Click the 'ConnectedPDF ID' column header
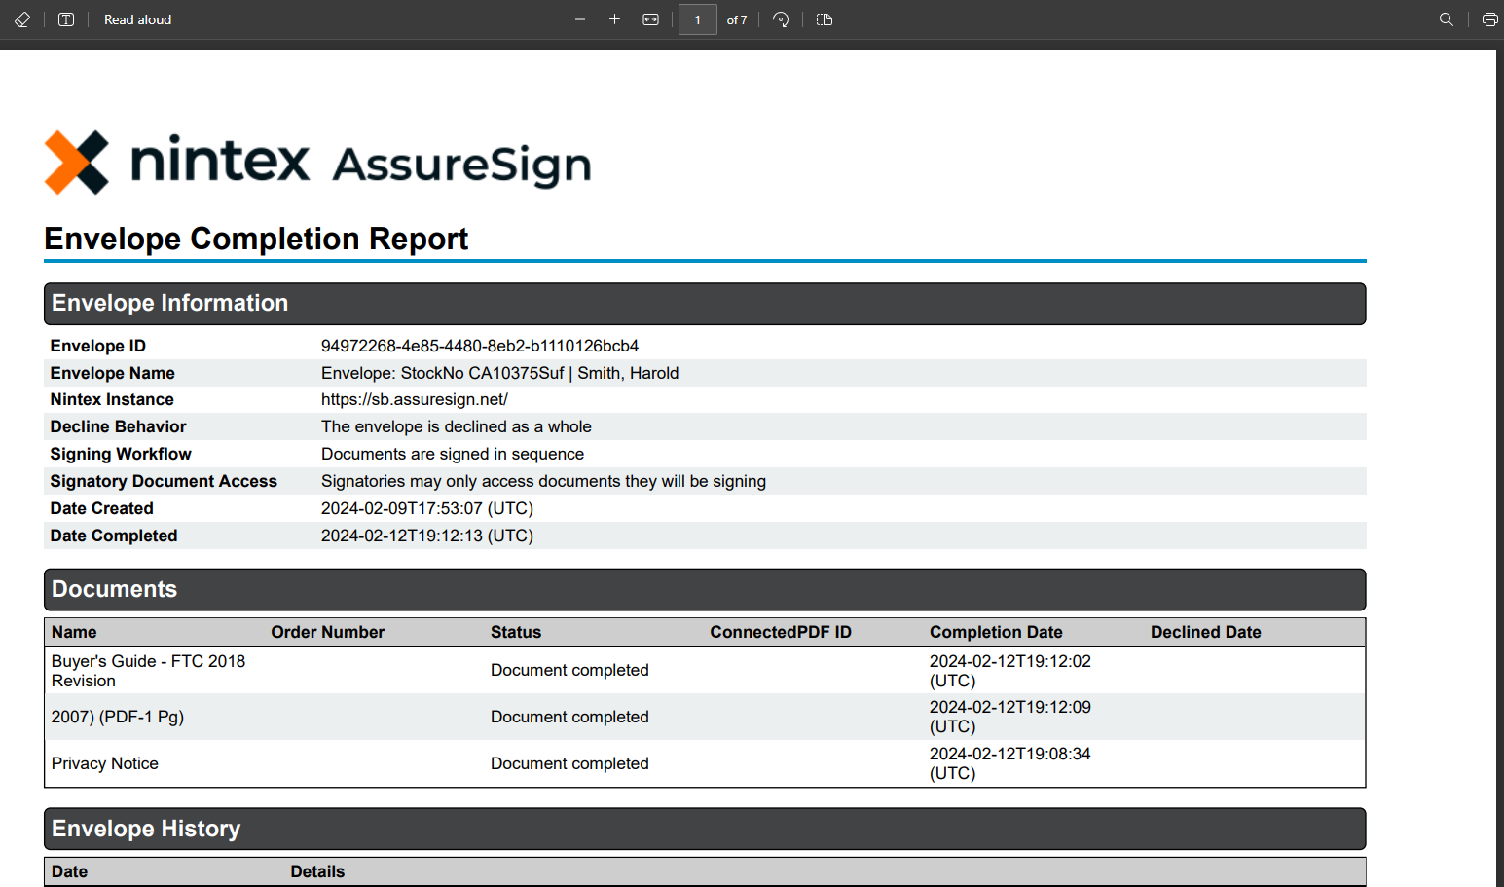This screenshot has height=887, width=1504. pos(781,632)
